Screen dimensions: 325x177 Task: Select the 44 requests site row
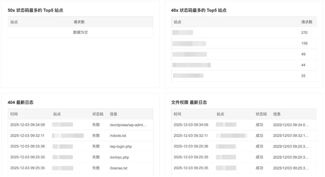tap(303, 65)
